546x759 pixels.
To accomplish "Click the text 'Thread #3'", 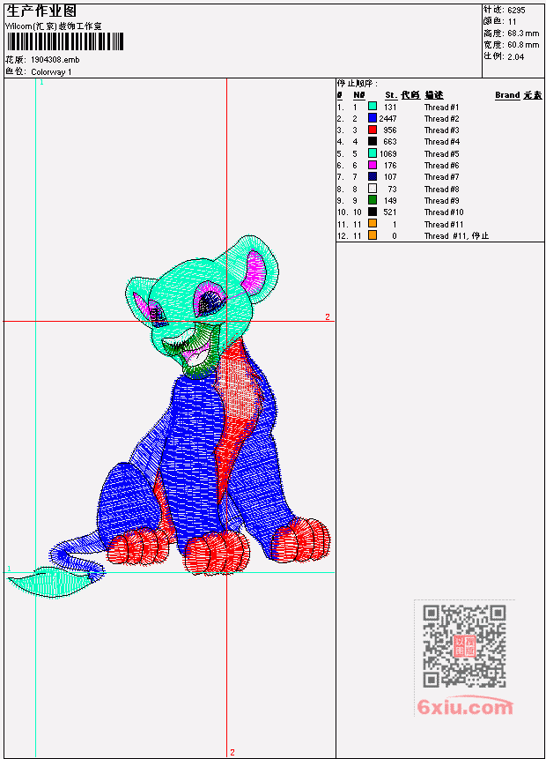I will tap(441, 130).
